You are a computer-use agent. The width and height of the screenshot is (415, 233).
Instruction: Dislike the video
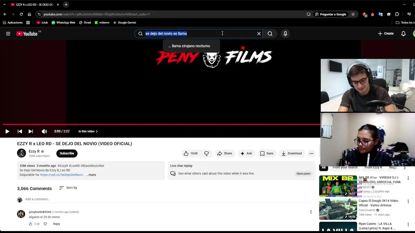pyautogui.click(x=207, y=153)
